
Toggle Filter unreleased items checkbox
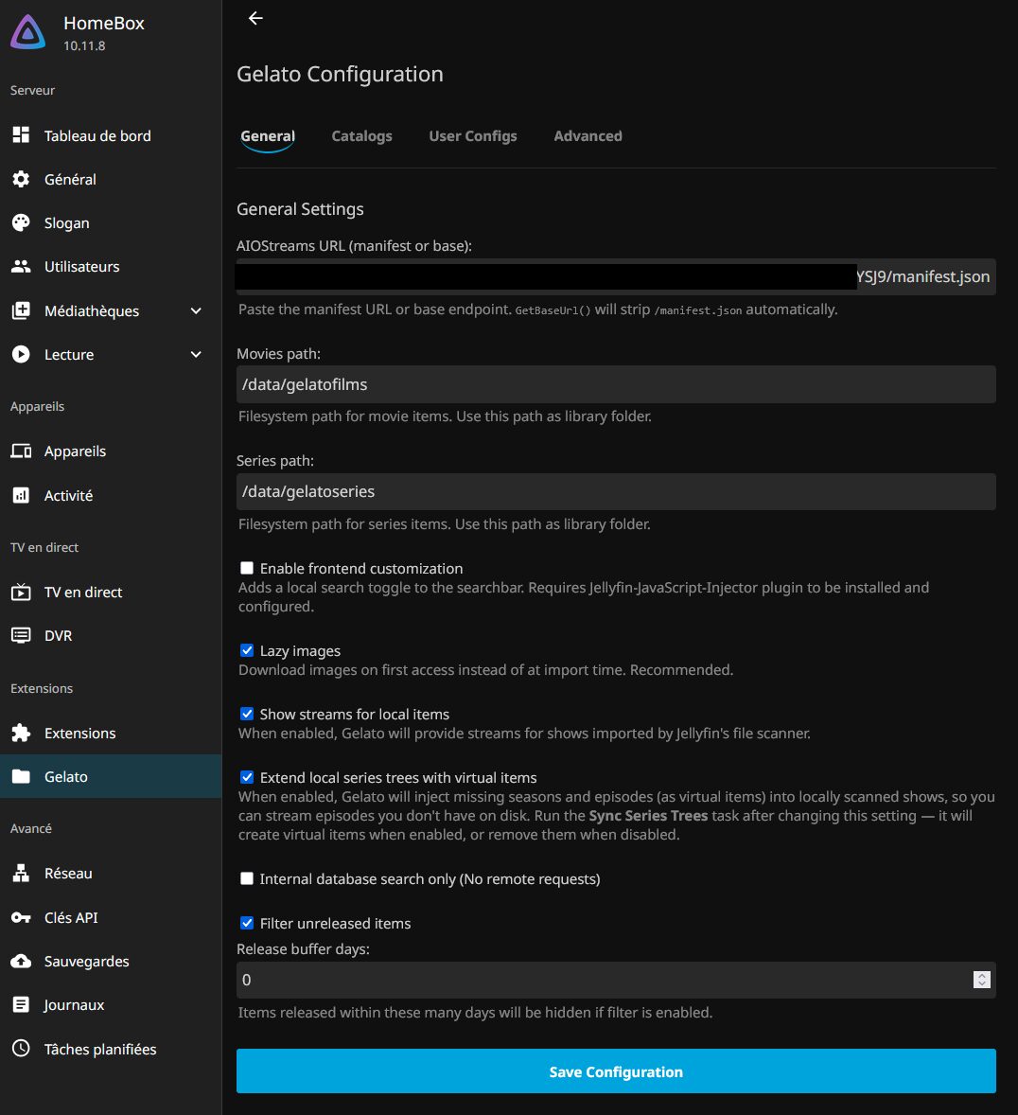[x=247, y=923]
